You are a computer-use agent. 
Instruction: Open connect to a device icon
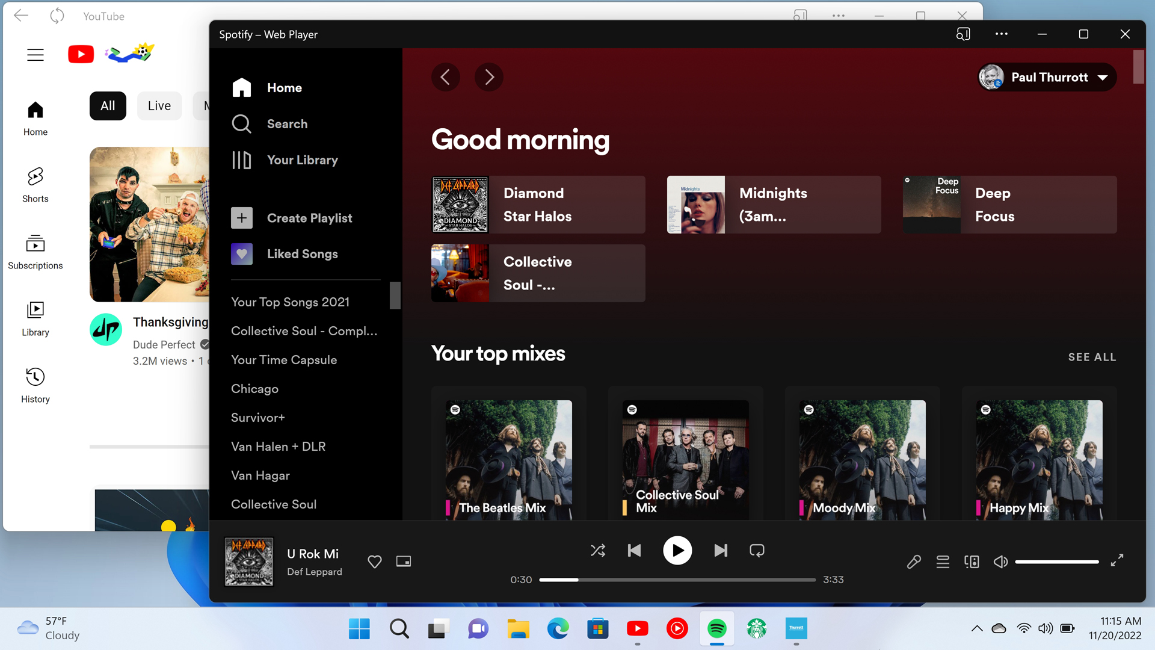click(x=972, y=562)
